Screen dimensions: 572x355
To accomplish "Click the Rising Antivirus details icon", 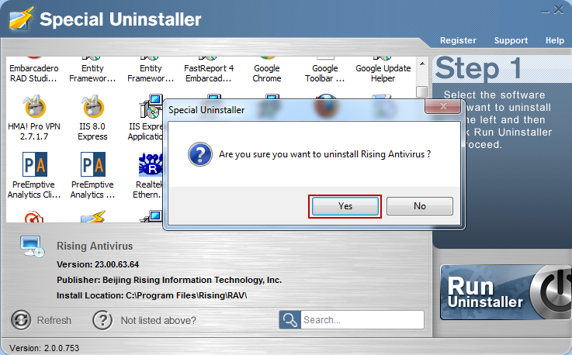I will click(32, 246).
